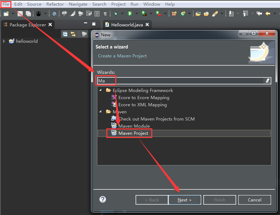
Task: Open the Navigate menu
Action: 78,4
